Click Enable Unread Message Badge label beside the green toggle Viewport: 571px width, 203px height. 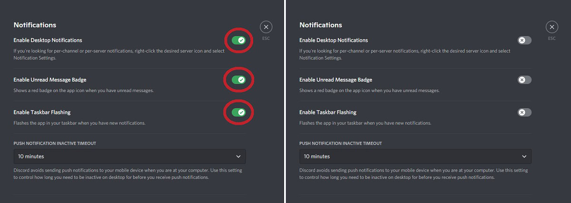(x=49, y=80)
